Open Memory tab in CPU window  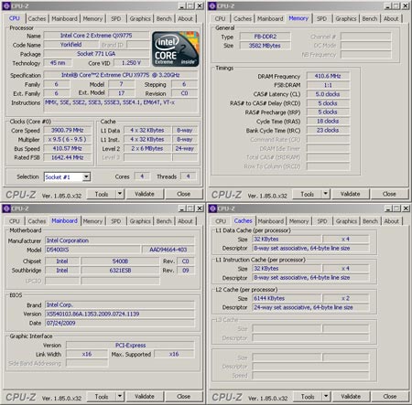pos(92,19)
